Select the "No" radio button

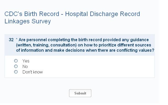[x=16, y=66]
